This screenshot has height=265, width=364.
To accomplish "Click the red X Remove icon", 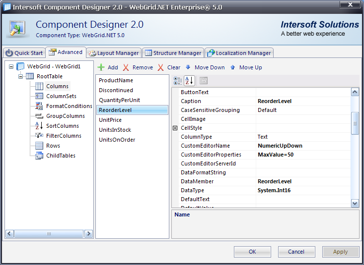I will [126, 67].
